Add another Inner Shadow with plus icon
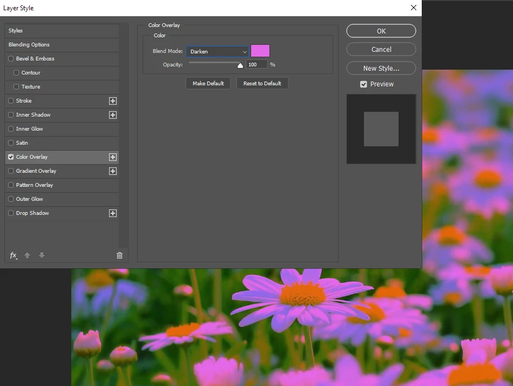Screen dimensions: 513x386 click(112, 115)
